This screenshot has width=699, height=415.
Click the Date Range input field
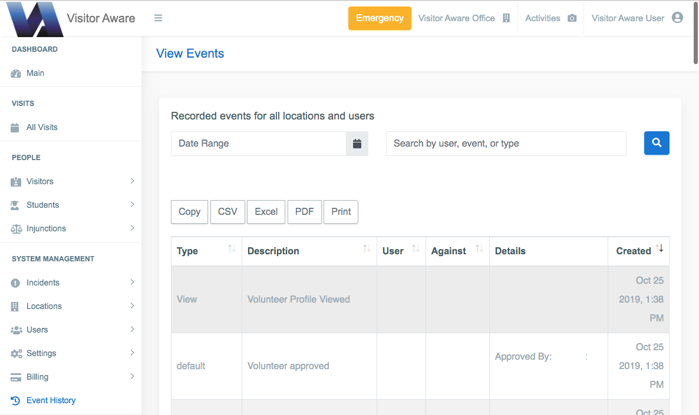pos(259,144)
